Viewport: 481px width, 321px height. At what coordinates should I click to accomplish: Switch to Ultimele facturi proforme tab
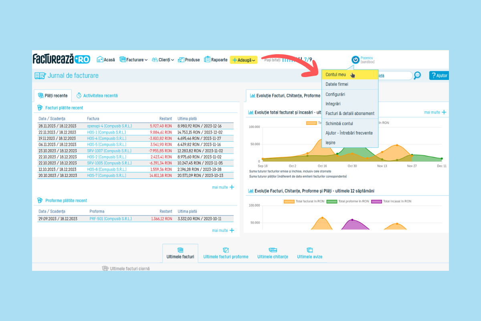tap(226, 256)
